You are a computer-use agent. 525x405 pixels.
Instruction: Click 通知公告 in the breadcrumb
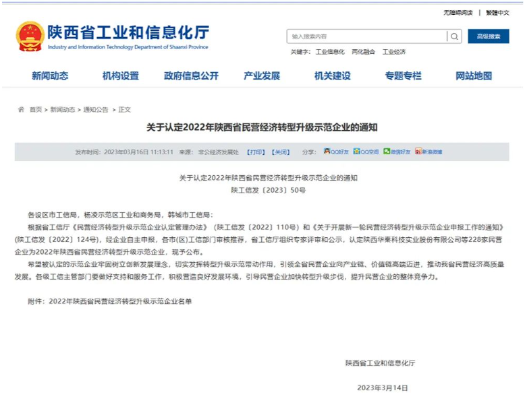coord(95,110)
